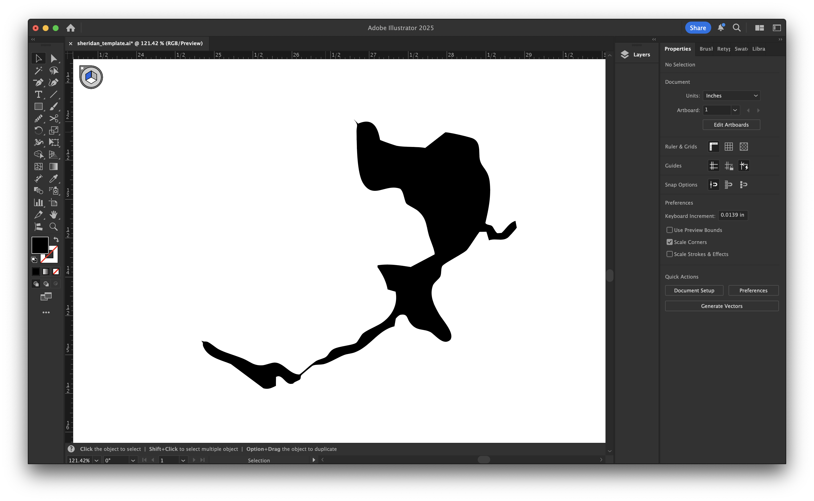Open the Artboard selector dropdown
This screenshot has width=814, height=501.
point(735,110)
